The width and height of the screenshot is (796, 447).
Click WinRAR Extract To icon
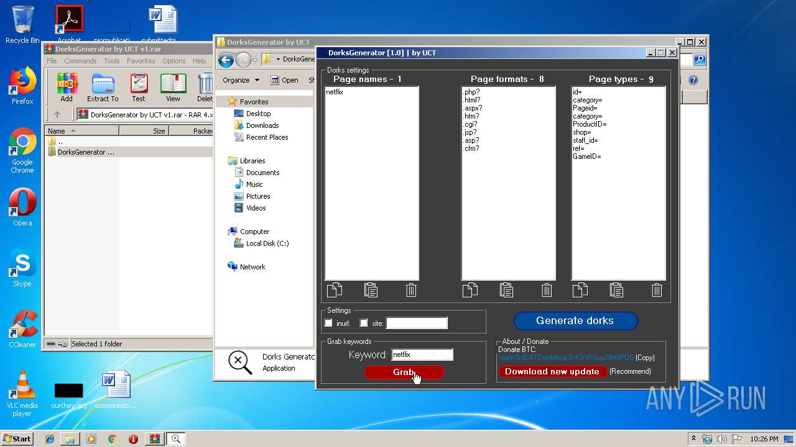[x=103, y=87]
